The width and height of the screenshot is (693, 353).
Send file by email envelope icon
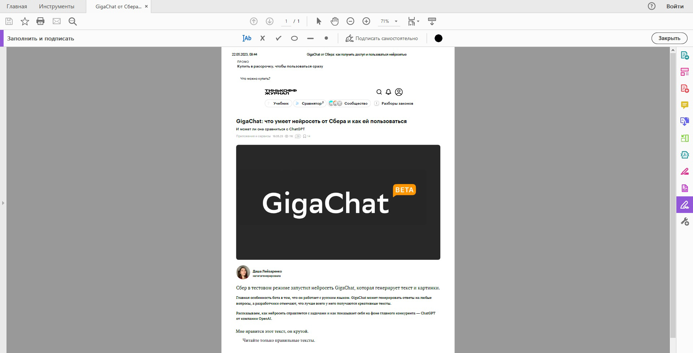coord(57,21)
